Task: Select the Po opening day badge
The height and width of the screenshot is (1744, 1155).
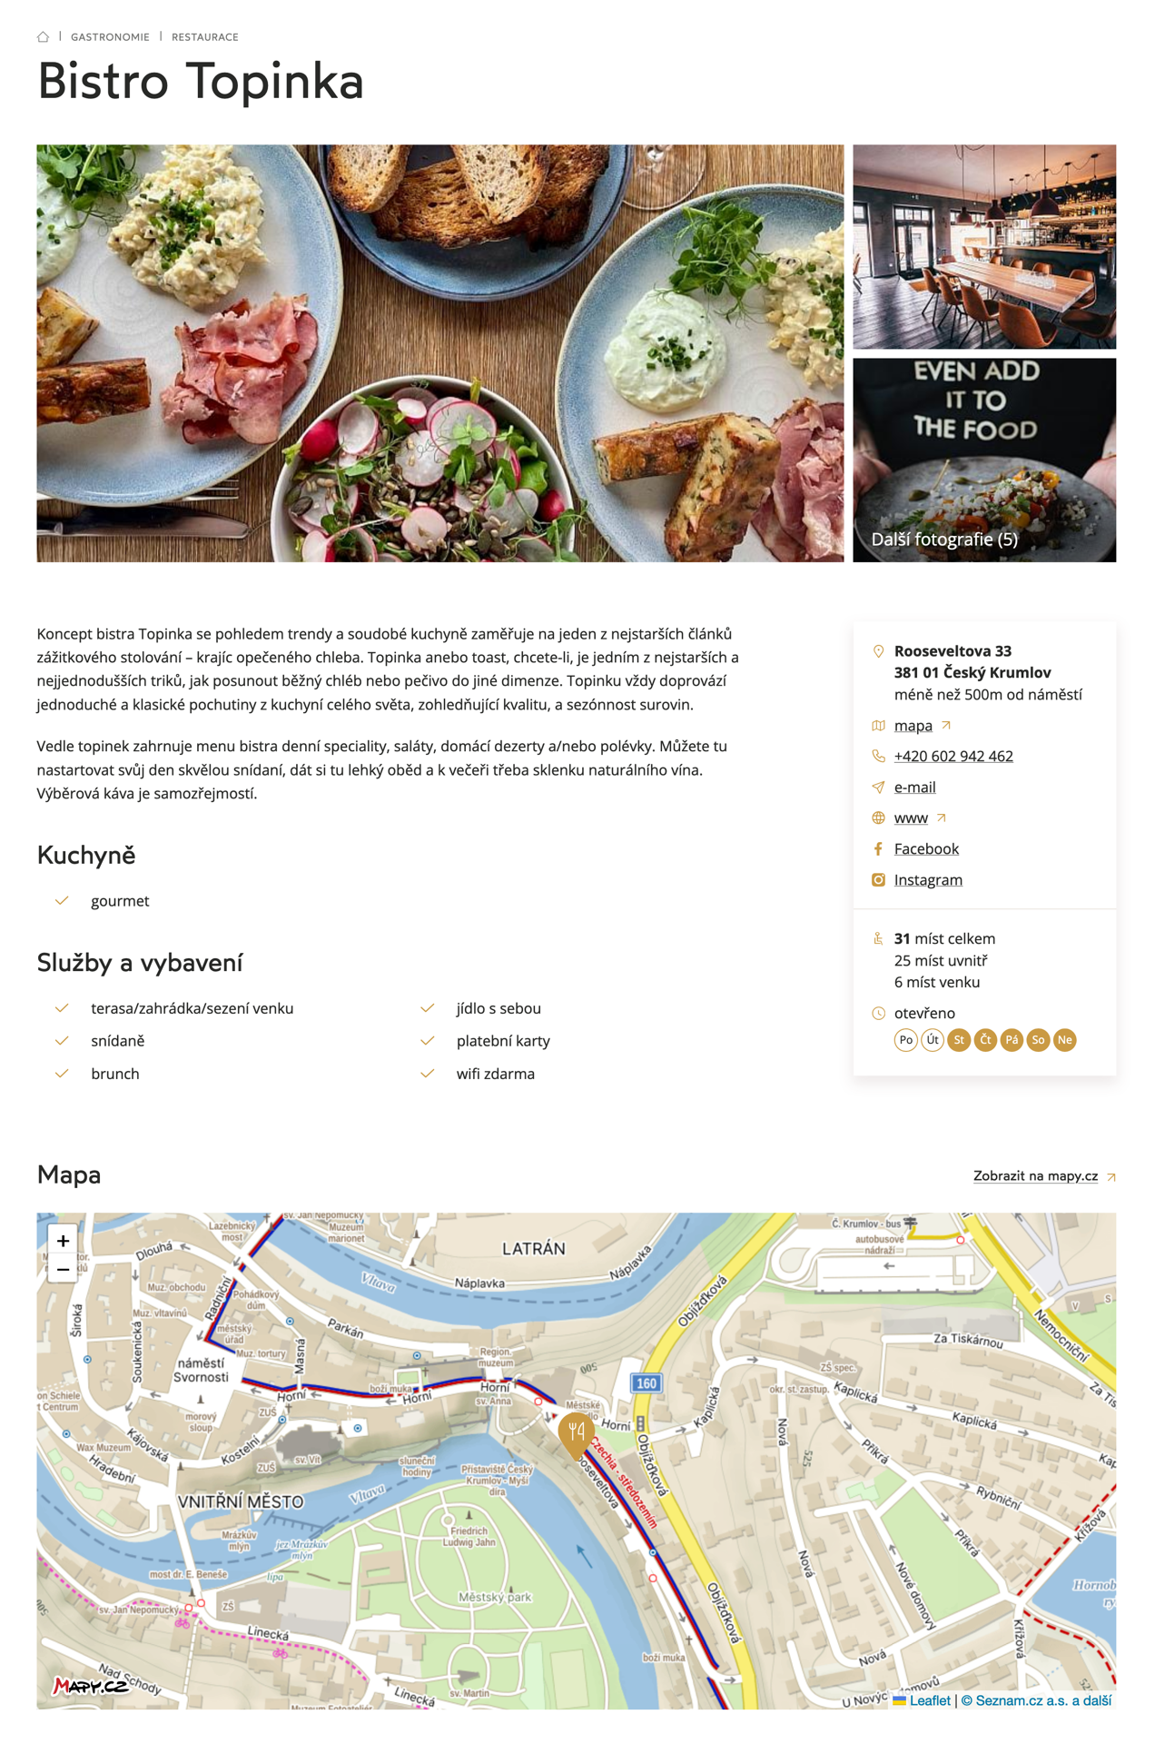Action: pyautogui.click(x=905, y=1040)
